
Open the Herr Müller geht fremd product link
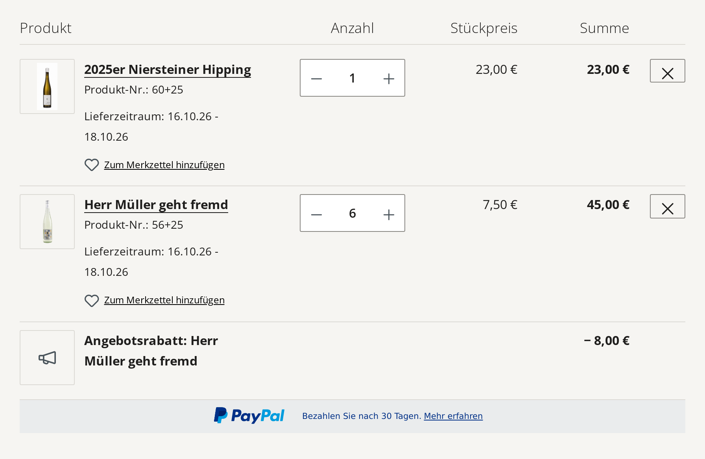point(156,205)
